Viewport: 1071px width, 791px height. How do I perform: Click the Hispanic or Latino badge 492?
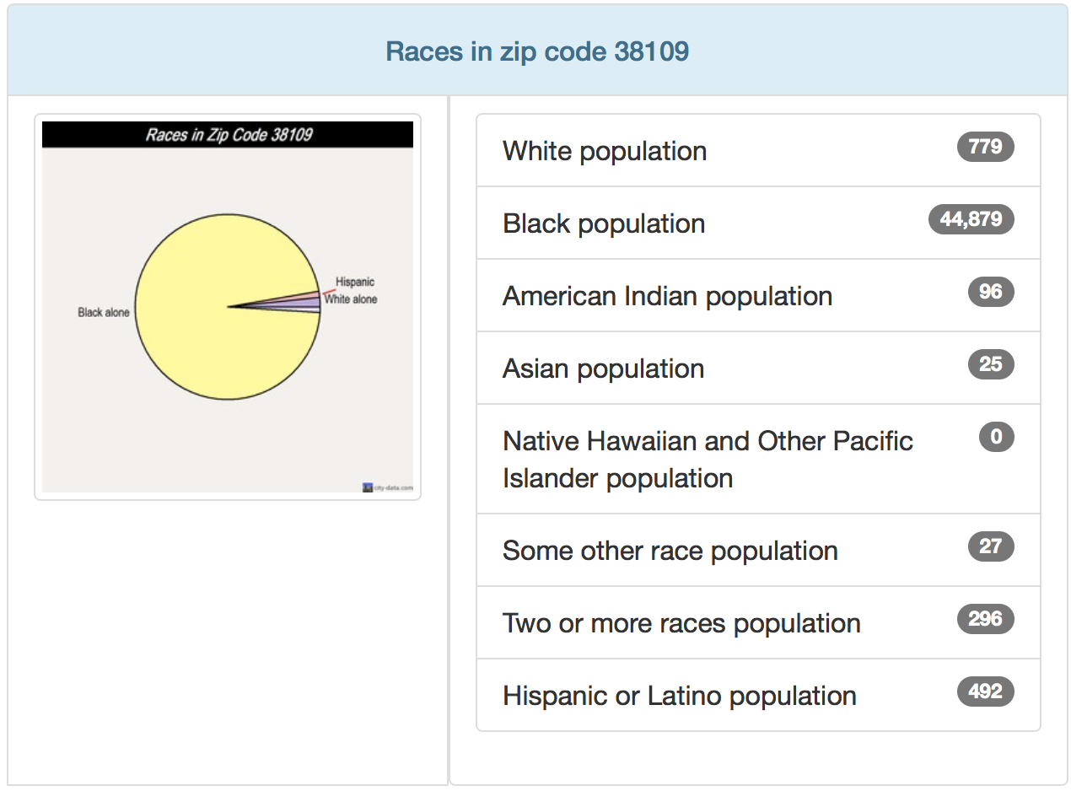(985, 692)
